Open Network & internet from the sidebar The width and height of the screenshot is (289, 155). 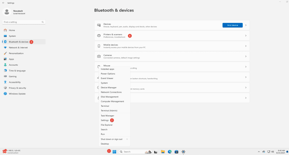[x=18, y=47]
